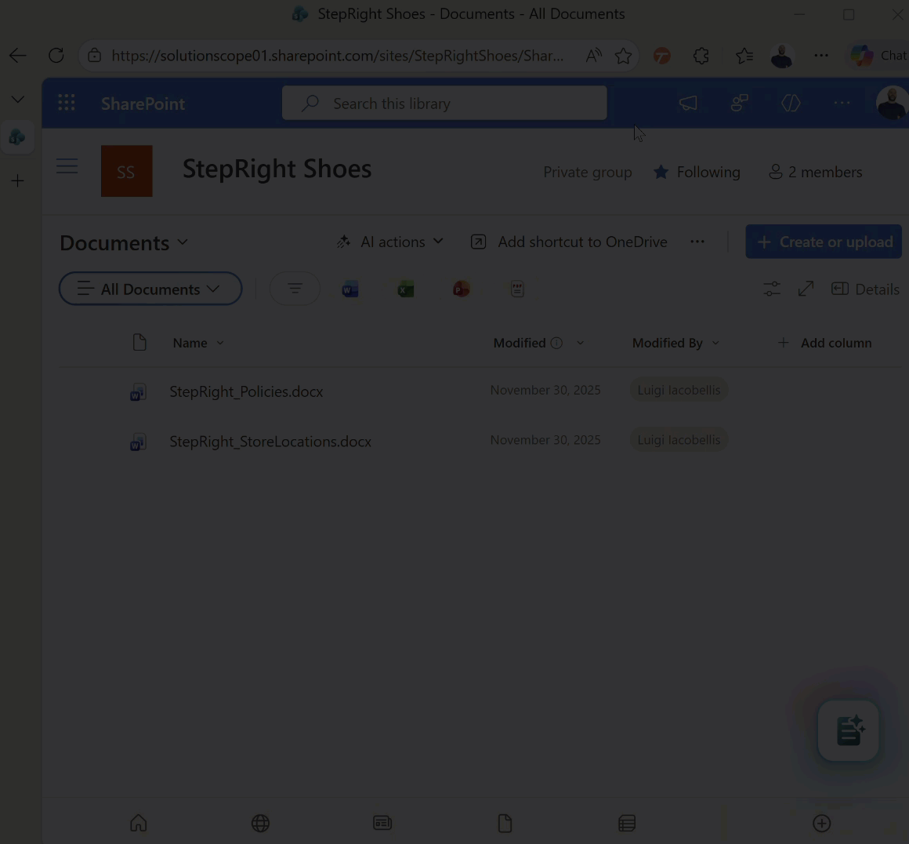Sort by file type column icon
Image resolution: width=909 pixels, height=844 pixels.
coord(139,343)
